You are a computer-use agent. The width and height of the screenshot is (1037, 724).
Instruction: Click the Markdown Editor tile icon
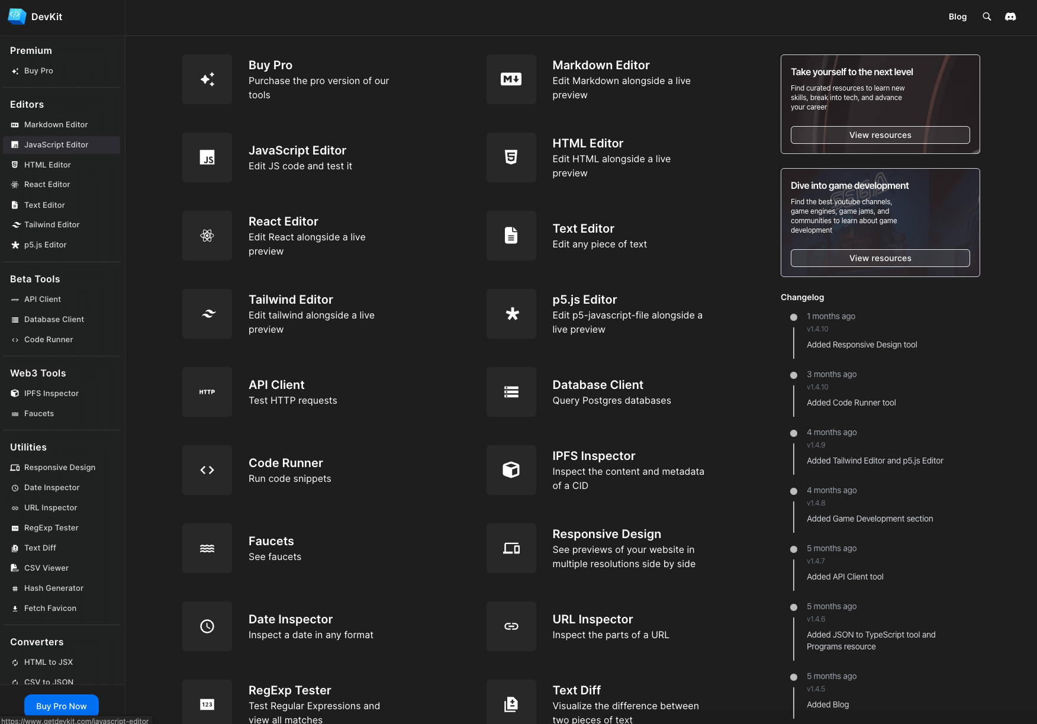[511, 79]
